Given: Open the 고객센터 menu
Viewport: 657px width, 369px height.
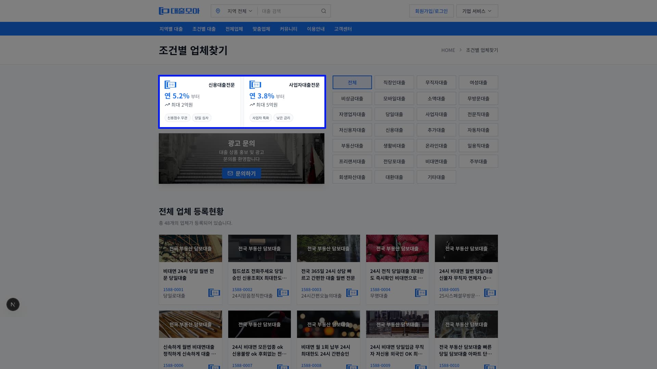Looking at the screenshot, I should [x=343, y=29].
